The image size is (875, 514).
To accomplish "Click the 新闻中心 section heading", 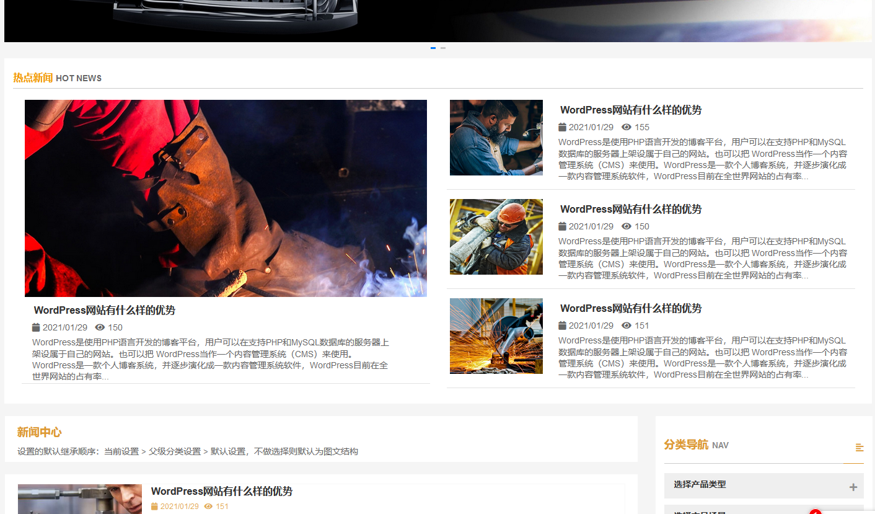I will click(39, 432).
